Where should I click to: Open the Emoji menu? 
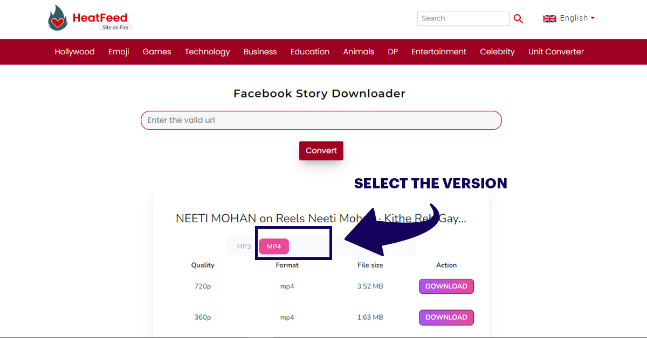pyautogui.click(x=119, y=52)
